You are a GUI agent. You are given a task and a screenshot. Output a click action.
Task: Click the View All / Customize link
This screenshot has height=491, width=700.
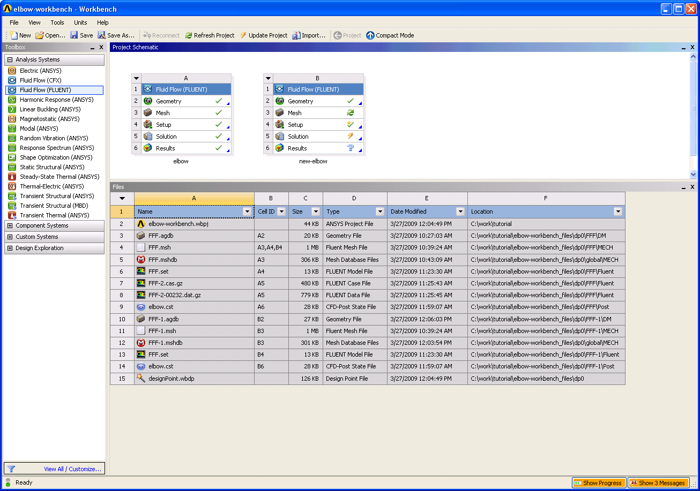pyautogui.click(x=73, y=469)
